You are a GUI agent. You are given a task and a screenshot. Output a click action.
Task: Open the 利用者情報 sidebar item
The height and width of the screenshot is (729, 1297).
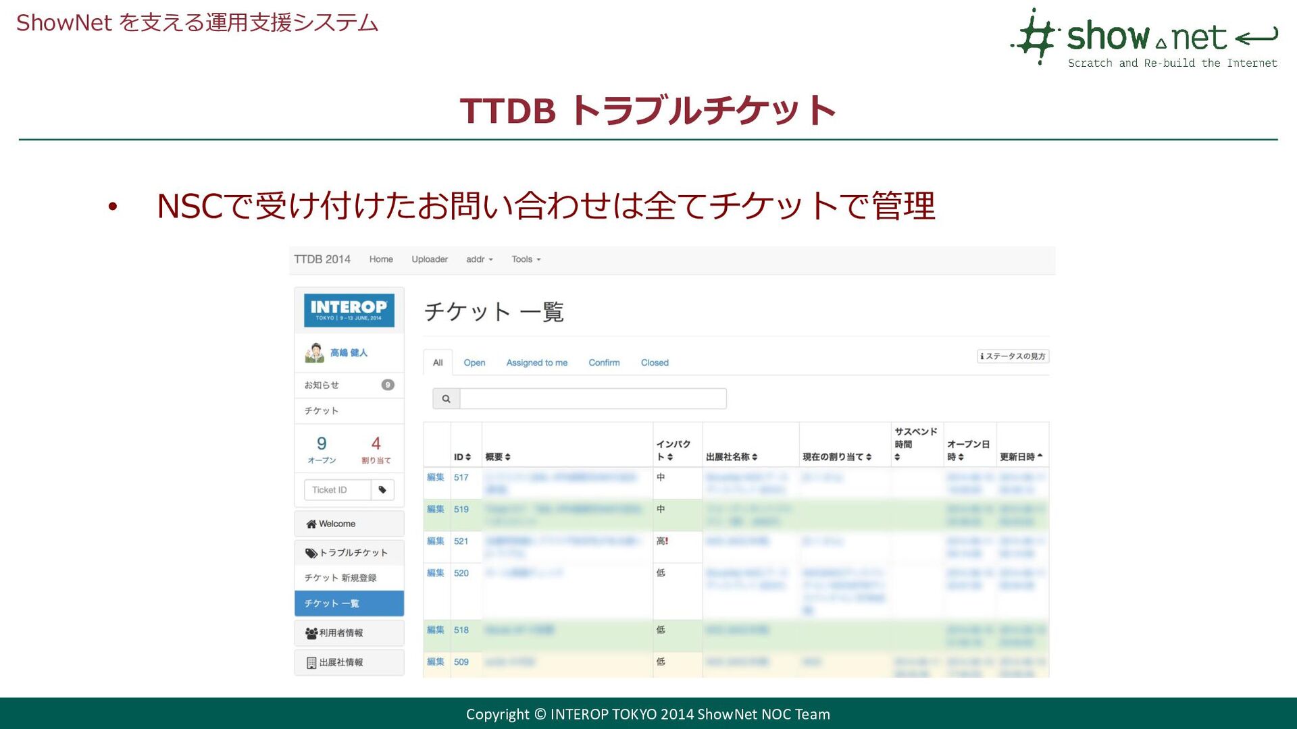coord(349,633)
